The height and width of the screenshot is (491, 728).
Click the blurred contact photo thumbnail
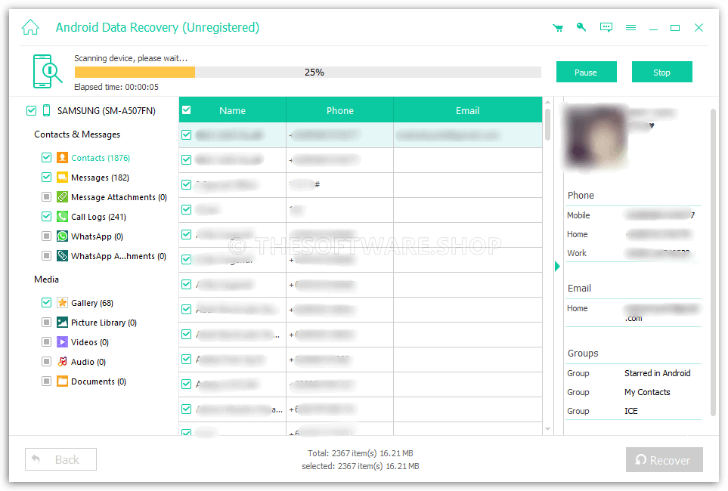pos(596,136)
